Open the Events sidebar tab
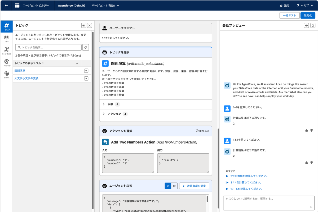This screenshot has height=212, width=318. click(7, 75)
